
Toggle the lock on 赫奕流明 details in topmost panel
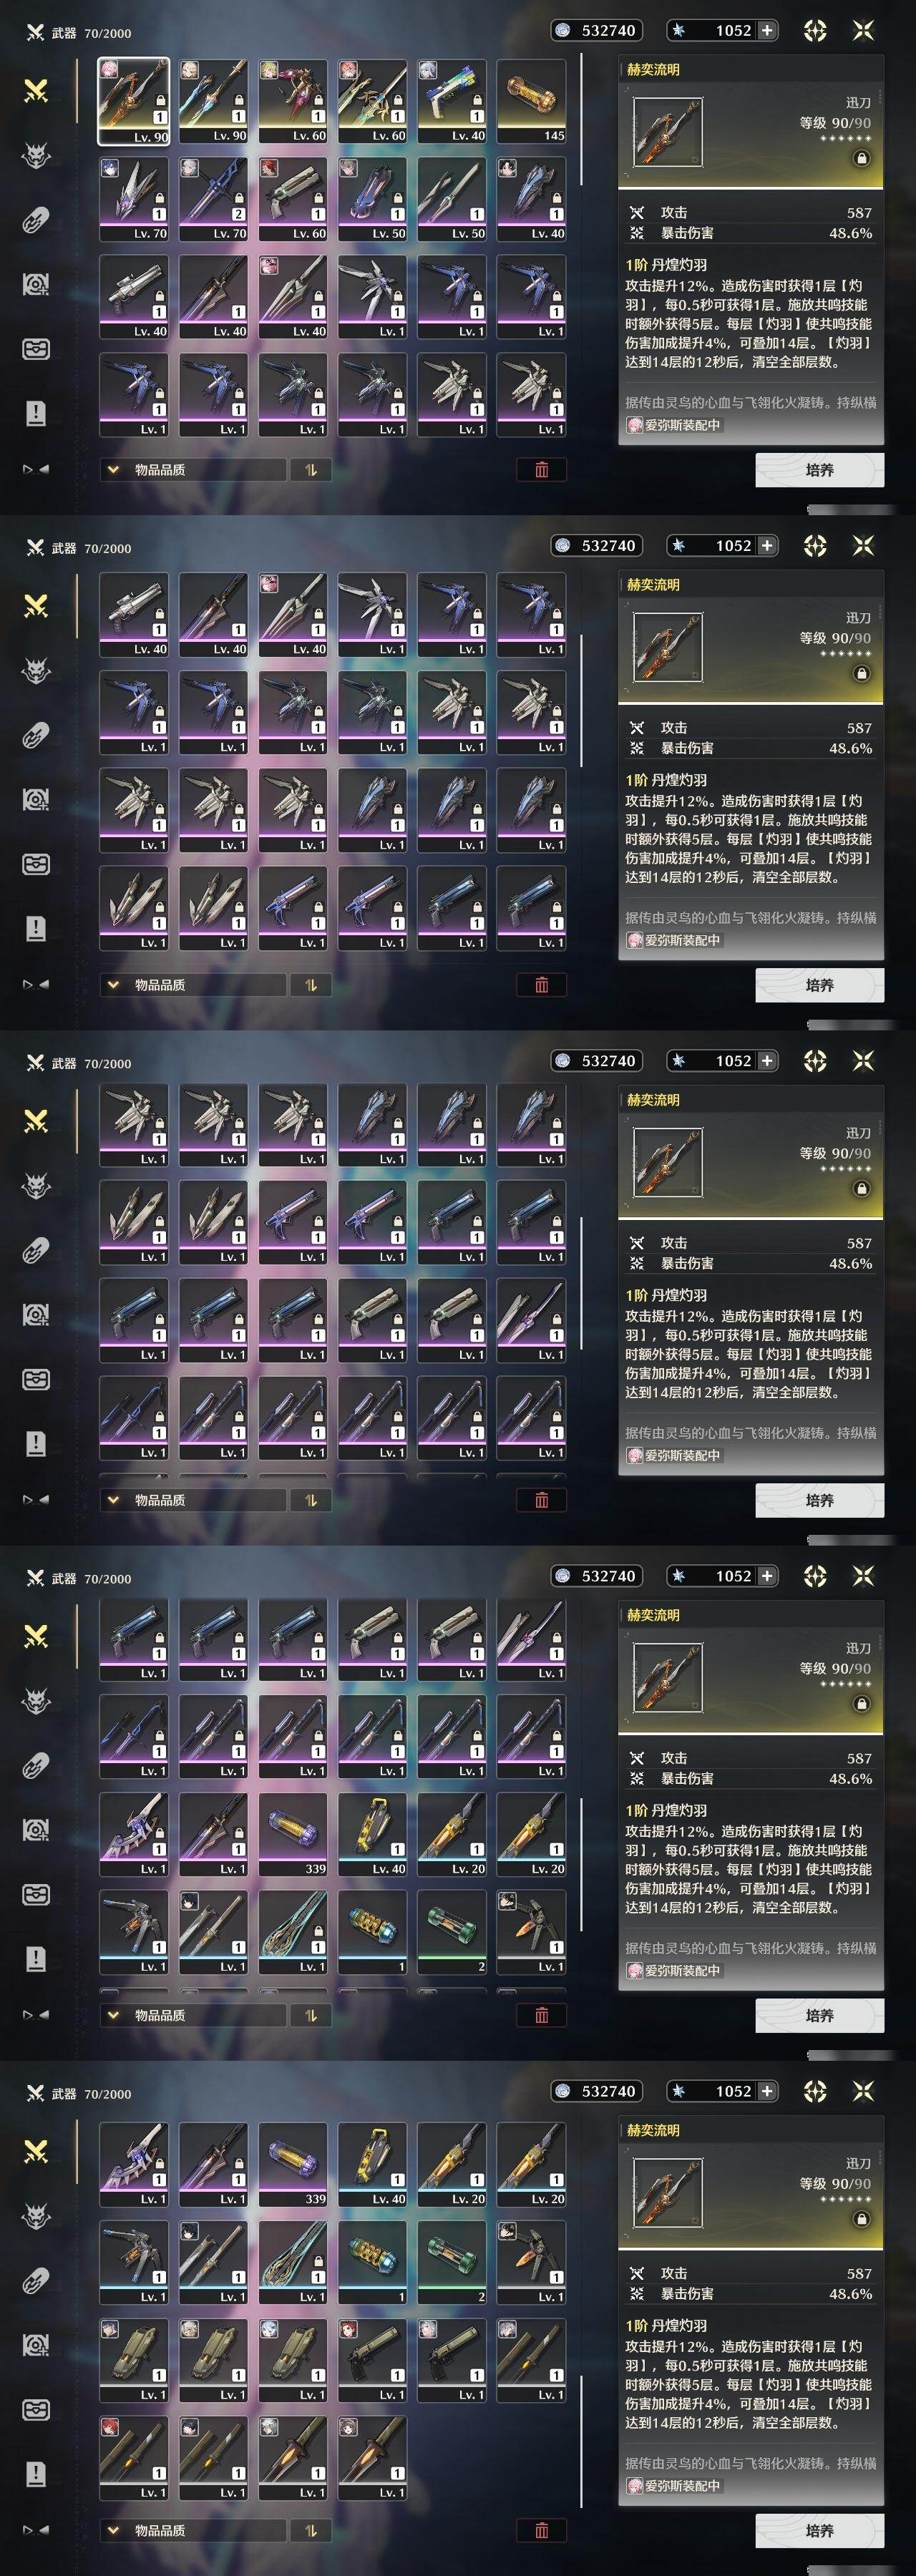861,158
